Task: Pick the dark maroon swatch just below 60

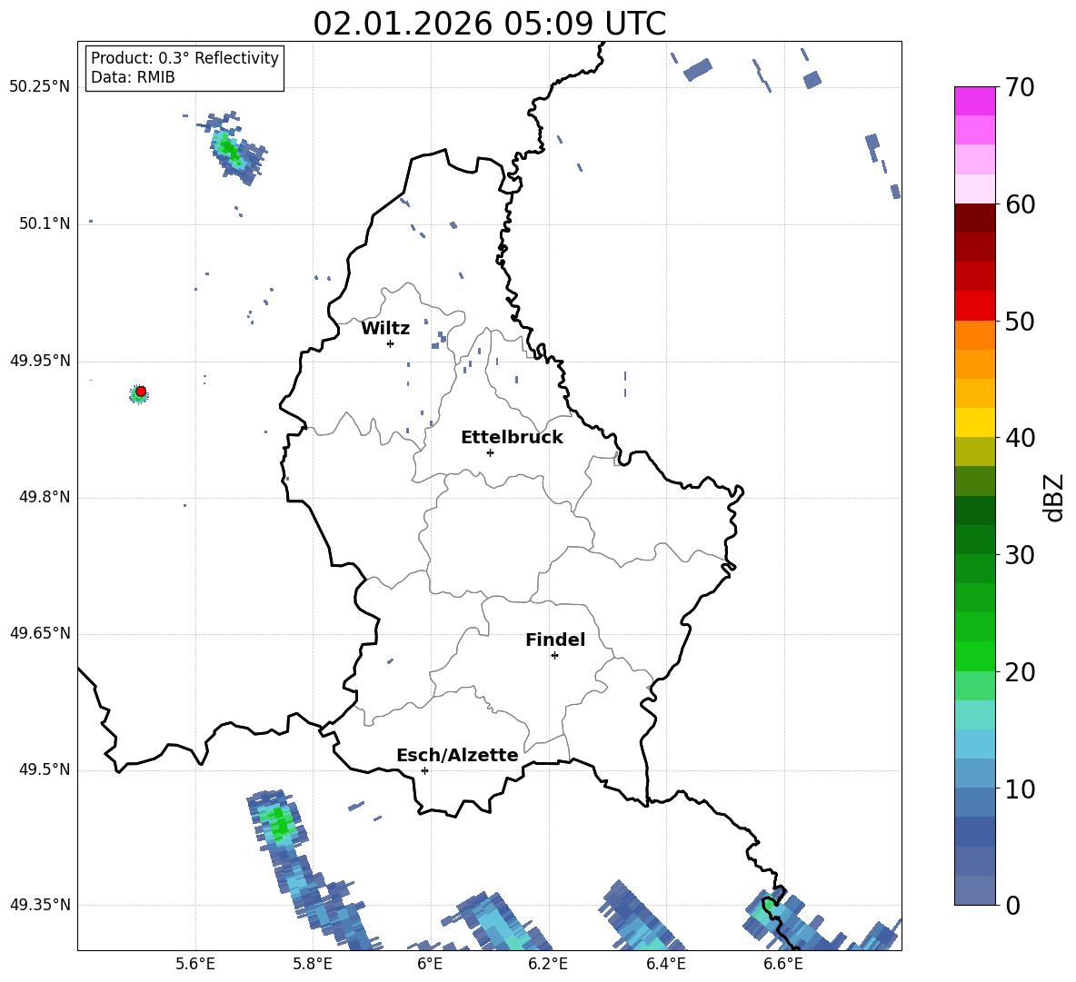Action: (974, 218)
